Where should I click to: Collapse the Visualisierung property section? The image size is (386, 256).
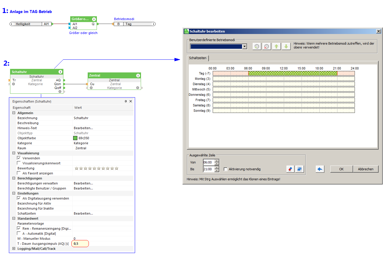click(14, 153)
